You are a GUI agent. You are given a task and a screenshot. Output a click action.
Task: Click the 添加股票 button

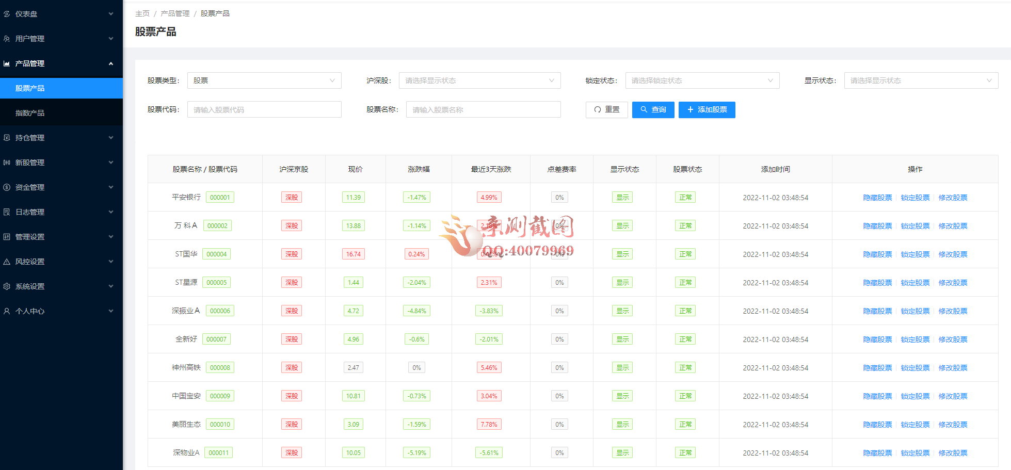tap(707, 109)
